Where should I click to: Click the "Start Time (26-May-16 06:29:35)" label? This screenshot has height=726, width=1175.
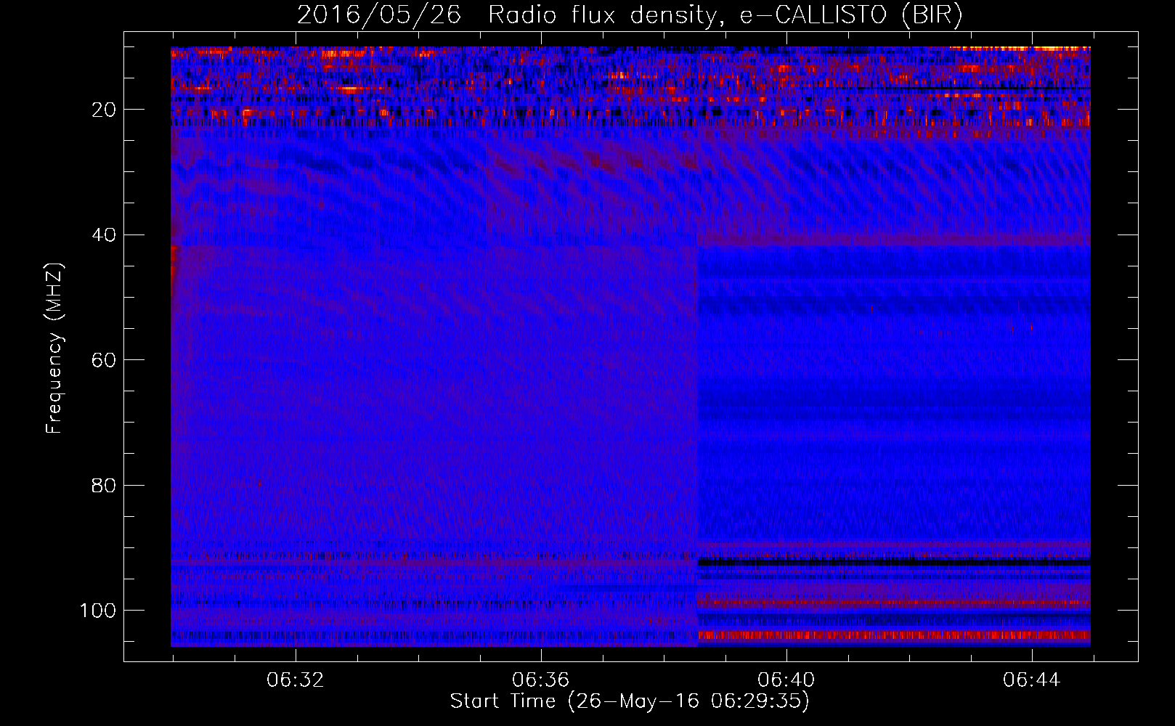tap(630, 701)
